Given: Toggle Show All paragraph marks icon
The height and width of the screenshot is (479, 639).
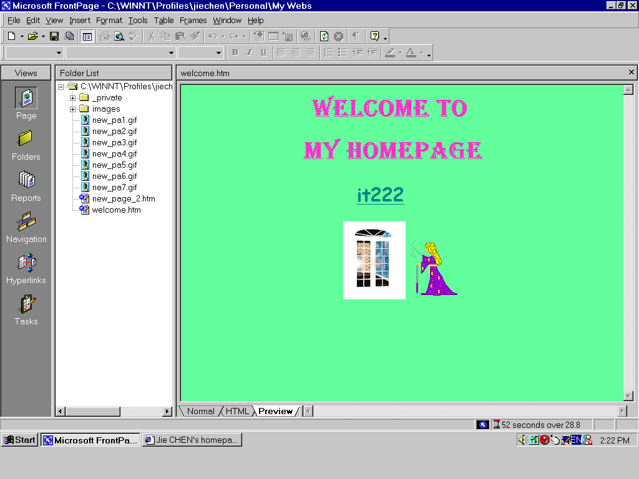Looking at the screenshot, I should (356, 36).
